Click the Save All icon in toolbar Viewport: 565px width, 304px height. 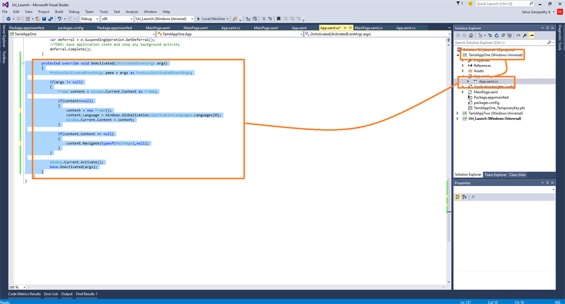50,19
